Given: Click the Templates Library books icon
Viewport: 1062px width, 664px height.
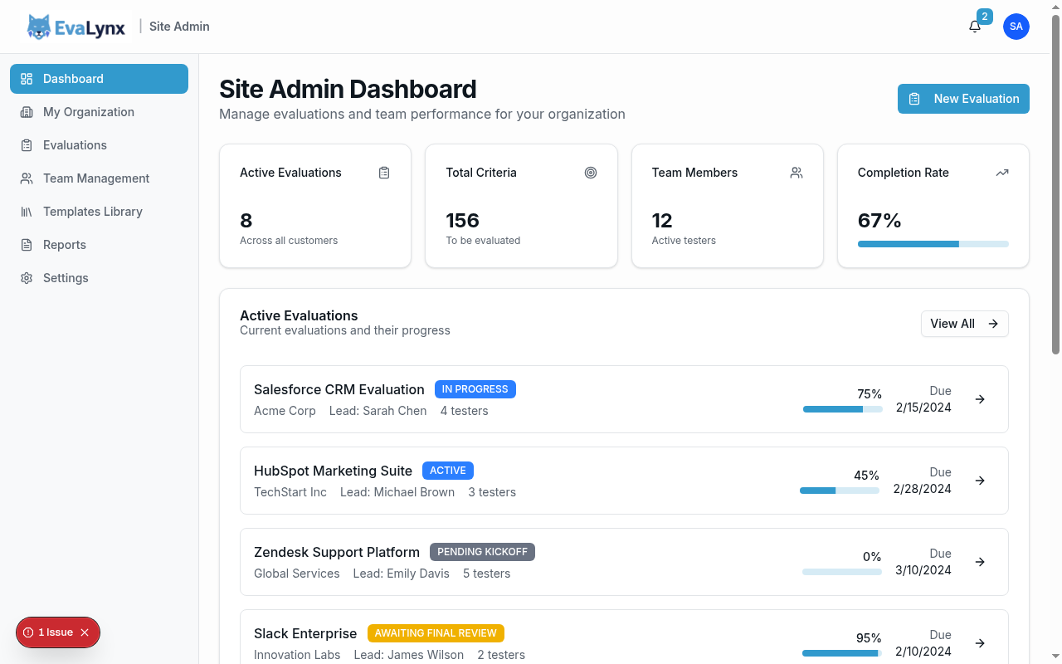Looking at the screenshot, I should [x=27, y=212].
